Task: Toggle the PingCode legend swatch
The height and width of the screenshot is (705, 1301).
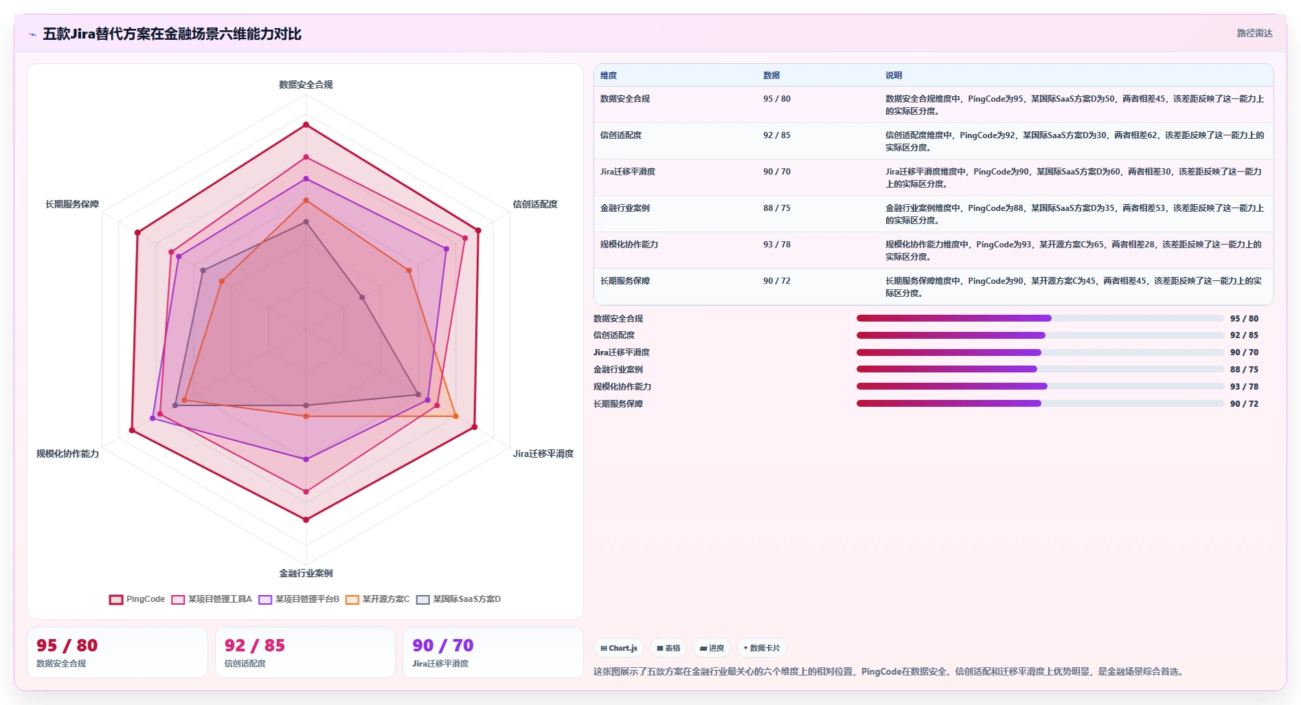Action: pos(116,599)
